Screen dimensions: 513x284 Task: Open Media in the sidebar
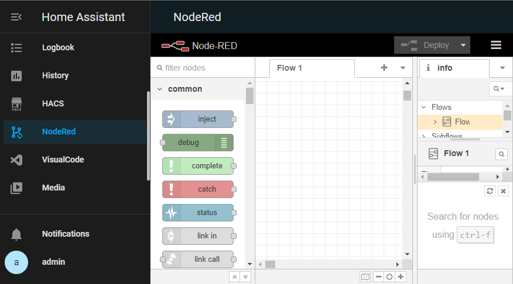tap(75, 188)
